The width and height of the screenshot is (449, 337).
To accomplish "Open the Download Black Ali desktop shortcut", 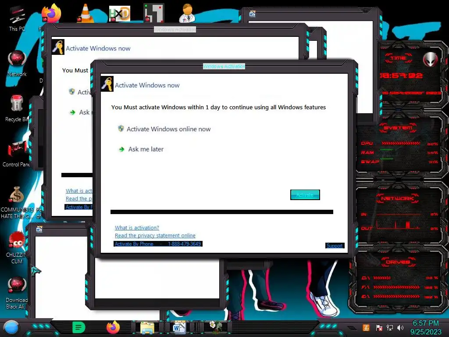I will pos(17,293).
